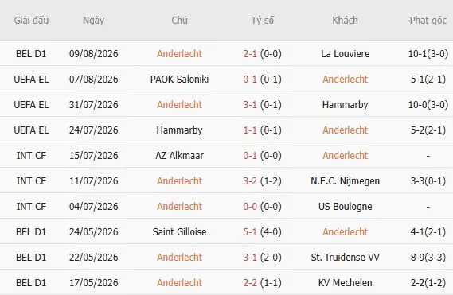Click the 10-0(3-0) corner stat for Hammarby
Screen dimensions: 453x295
point(428,104)
